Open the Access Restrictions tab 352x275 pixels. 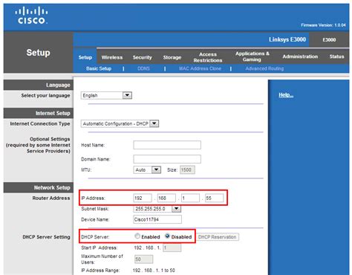(208, 57)
